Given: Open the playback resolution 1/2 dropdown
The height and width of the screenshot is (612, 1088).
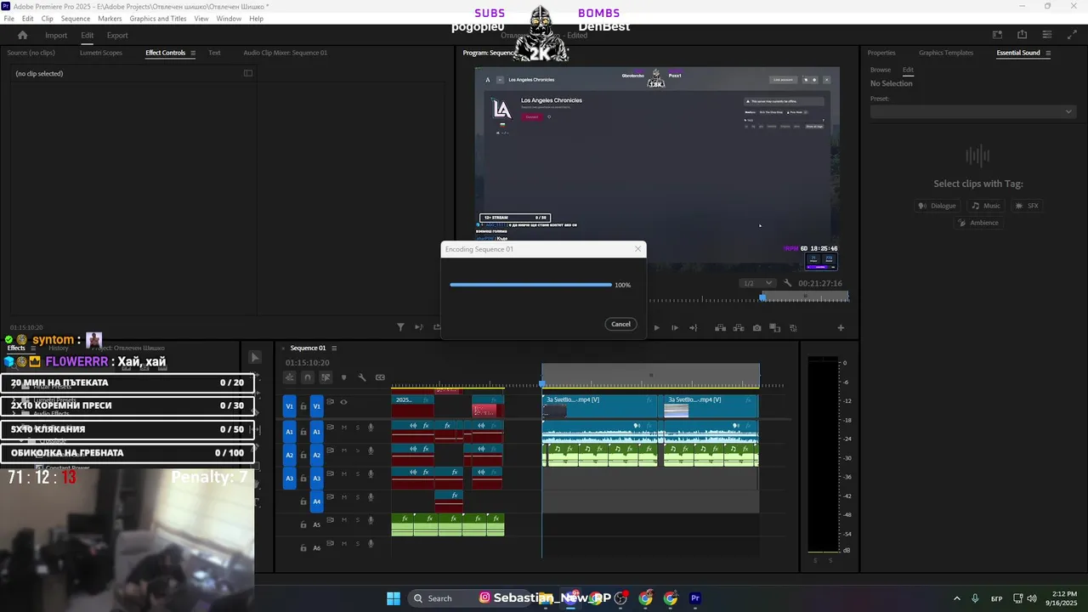Looking at the screenshot, I should tap(756, 283).
